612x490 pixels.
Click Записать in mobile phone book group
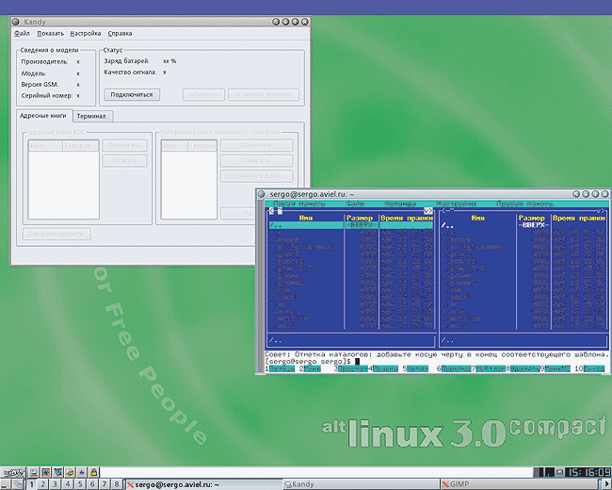(256, 160)
